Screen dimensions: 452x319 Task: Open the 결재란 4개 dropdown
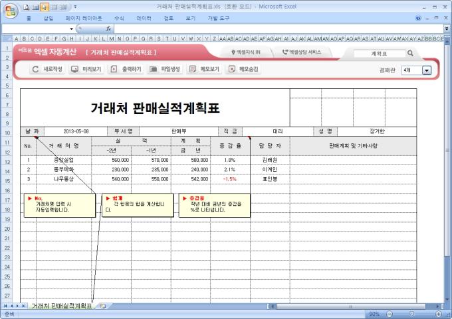(427, 70)
